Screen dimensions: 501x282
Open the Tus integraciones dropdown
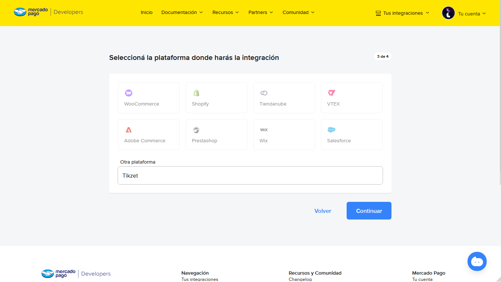coord(403,13)
